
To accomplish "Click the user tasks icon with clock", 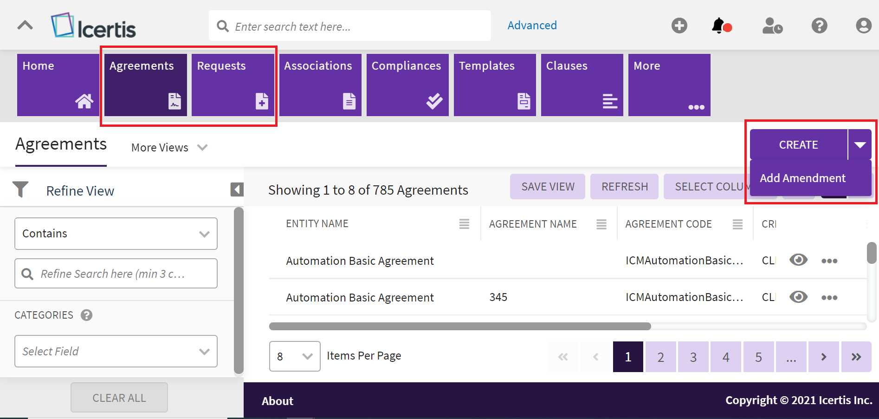I will click(772, 26).
